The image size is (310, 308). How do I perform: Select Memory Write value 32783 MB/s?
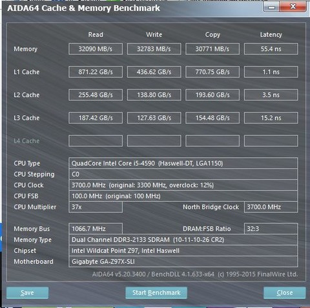tap(154, 49)
